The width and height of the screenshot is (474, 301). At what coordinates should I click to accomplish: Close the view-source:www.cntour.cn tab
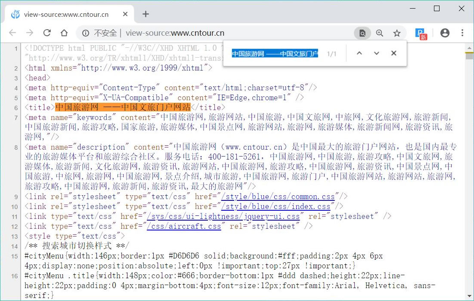click(x=125, y=14)
